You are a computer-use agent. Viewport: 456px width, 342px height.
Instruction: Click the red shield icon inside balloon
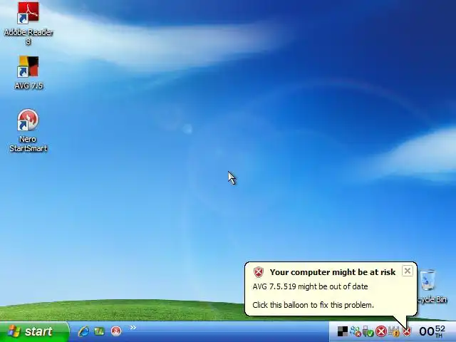click(x=258, y=272)
